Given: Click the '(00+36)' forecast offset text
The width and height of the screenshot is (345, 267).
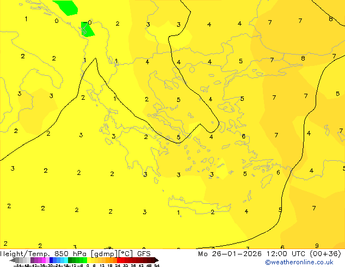Looking at the screenshot, I should 325,254.
